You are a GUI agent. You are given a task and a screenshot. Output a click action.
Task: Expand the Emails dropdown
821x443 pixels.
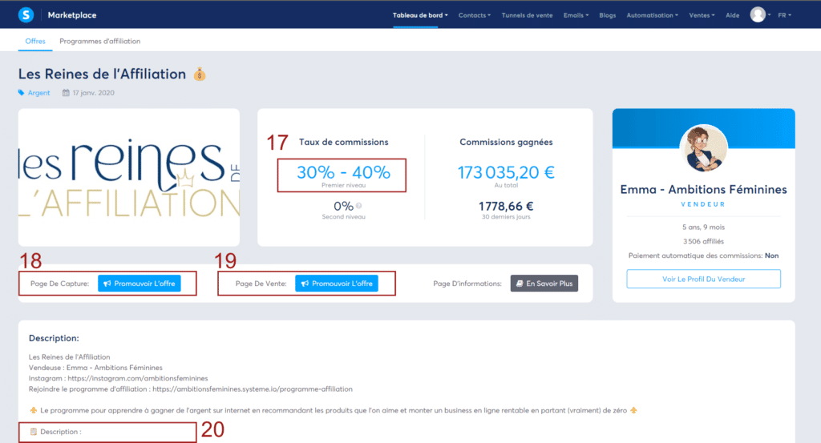[576, 15]
